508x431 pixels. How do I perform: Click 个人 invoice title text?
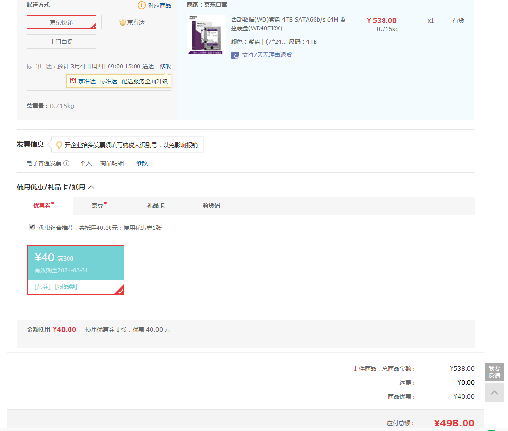click(x=86, y=163)
